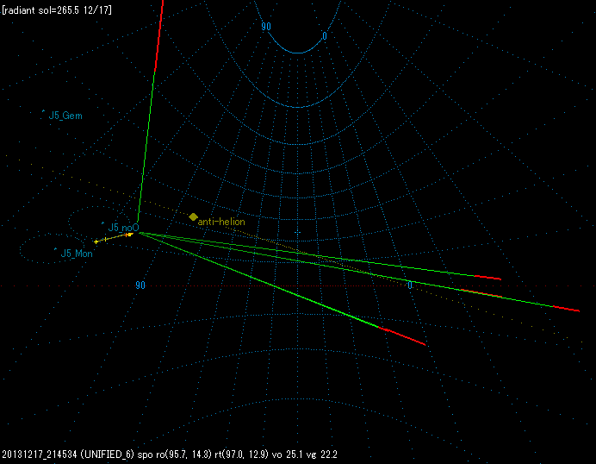596x464 pixels.
Task: Click the small blue cross at grid center
Action: 298,232
